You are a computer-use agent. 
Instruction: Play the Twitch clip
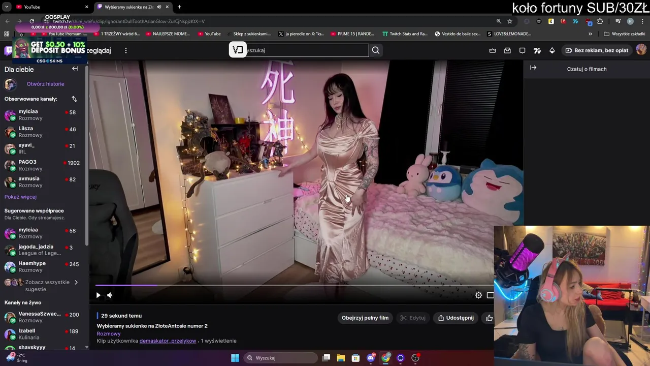point(98,295)
